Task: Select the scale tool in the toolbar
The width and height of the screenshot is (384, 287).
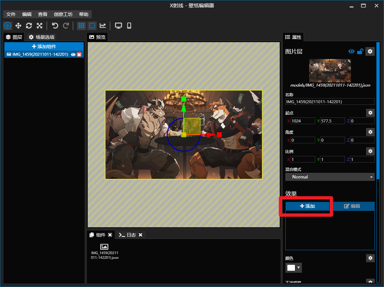Action: 39,26
